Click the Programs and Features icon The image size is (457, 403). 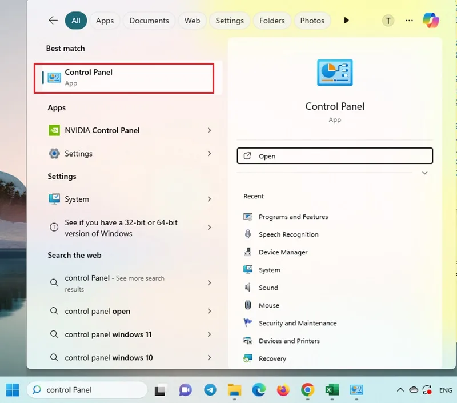[x=248, y=217]
